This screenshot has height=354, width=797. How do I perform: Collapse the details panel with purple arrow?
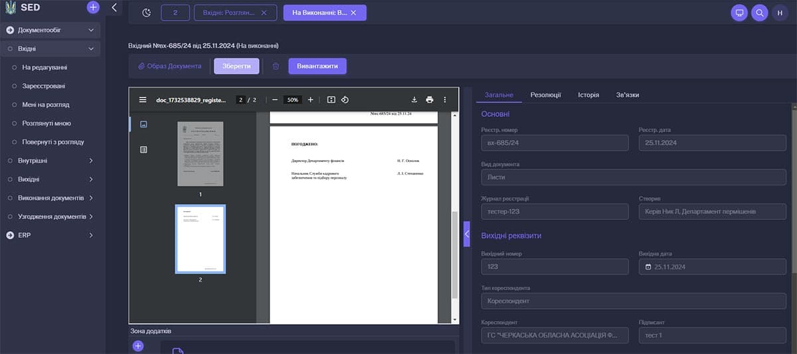467,234
